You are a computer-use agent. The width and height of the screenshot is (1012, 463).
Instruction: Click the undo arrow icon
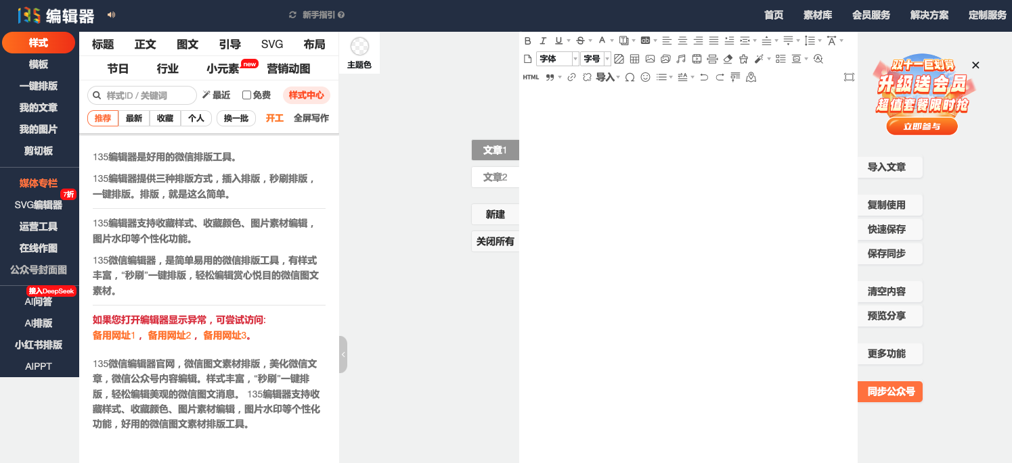(x=704, y=77)
